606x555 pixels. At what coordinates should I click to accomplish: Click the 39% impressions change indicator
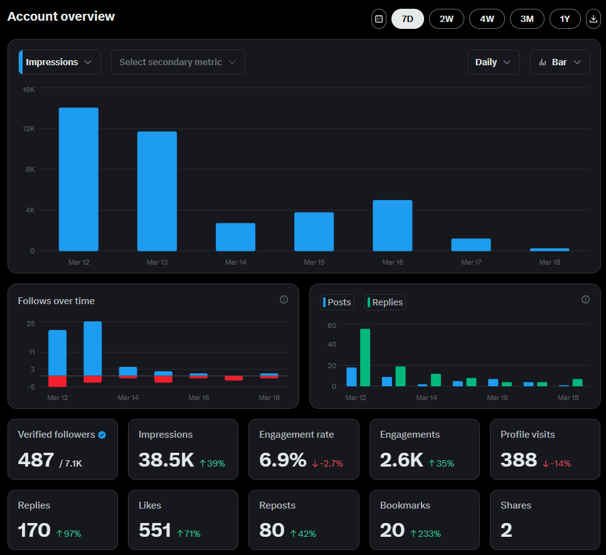click(x=212, y=463)
